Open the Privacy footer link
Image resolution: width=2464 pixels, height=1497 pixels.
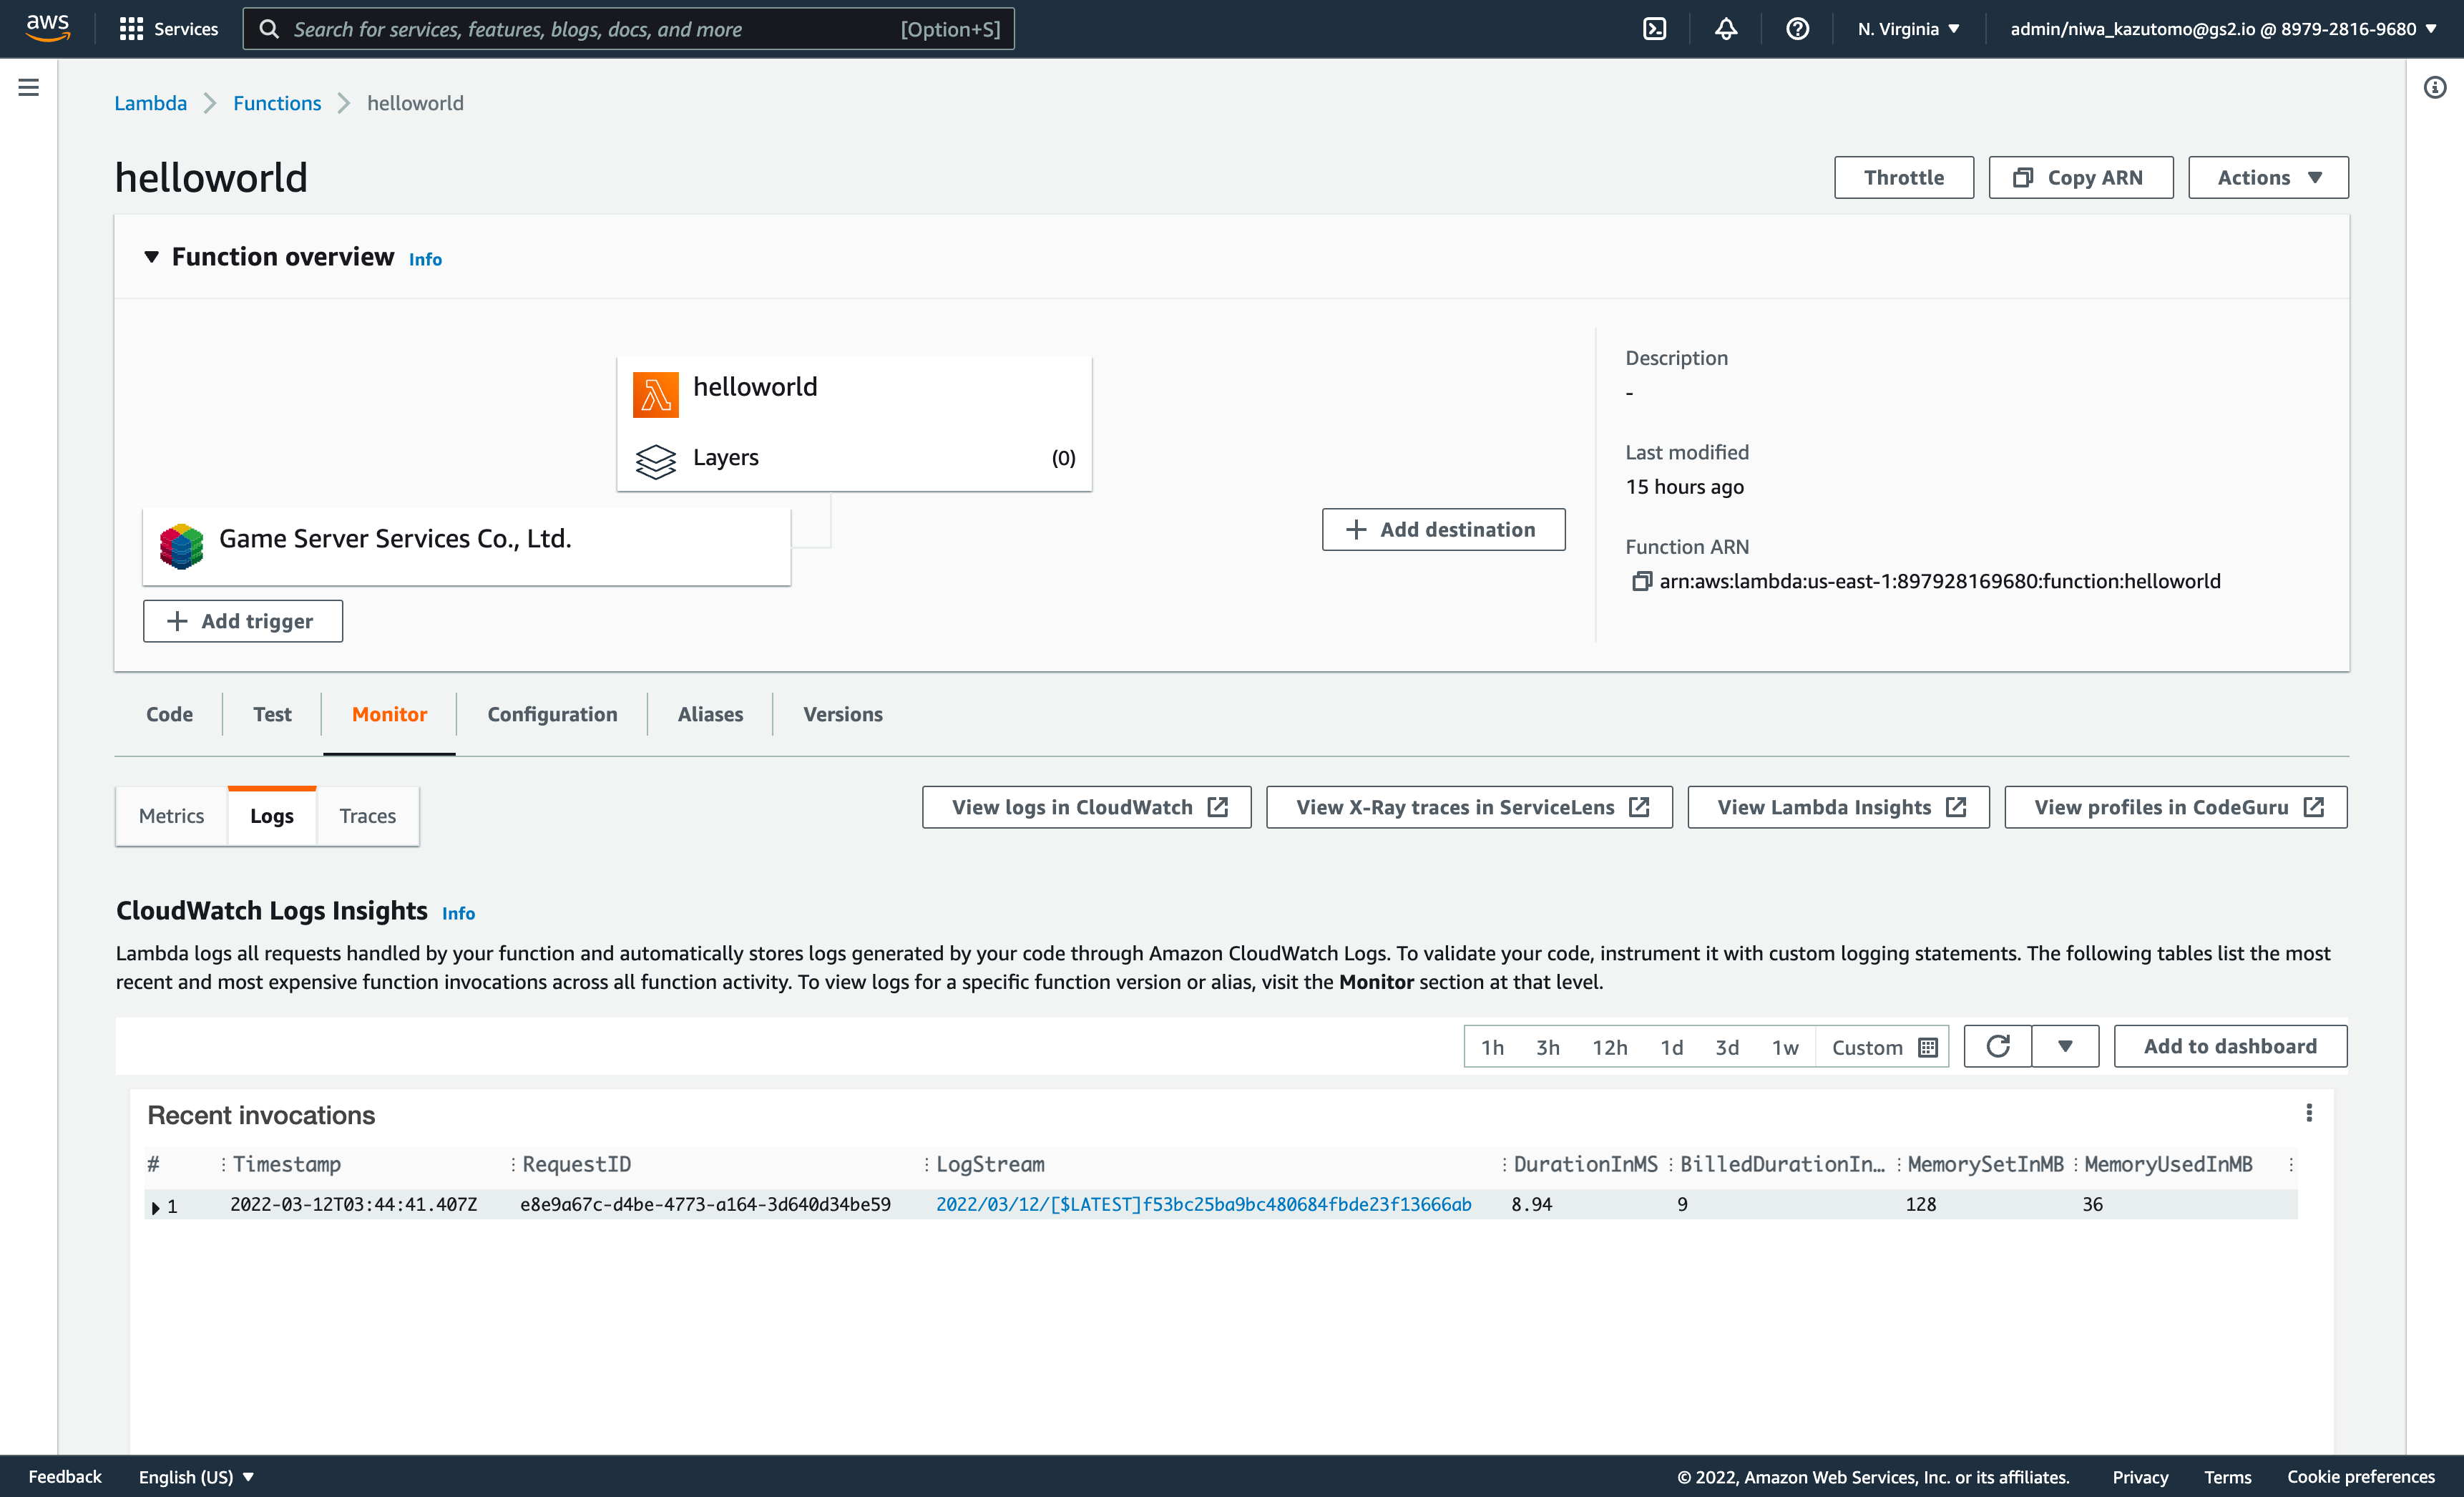click(2140, 1476)
